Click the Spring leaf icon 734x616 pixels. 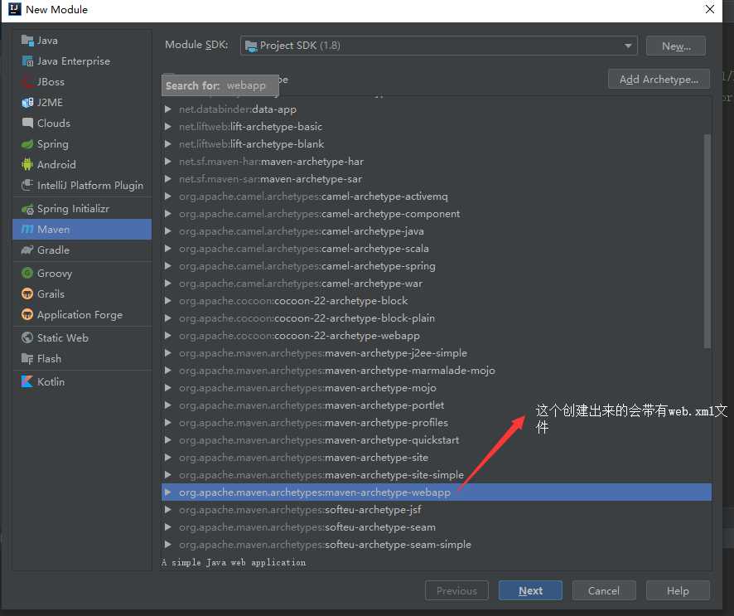coord(27,143)
